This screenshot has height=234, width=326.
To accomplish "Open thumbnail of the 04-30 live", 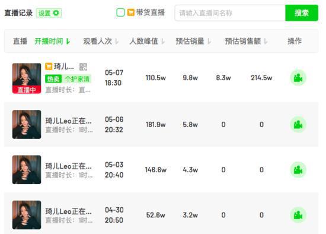I will pos(27,215).
